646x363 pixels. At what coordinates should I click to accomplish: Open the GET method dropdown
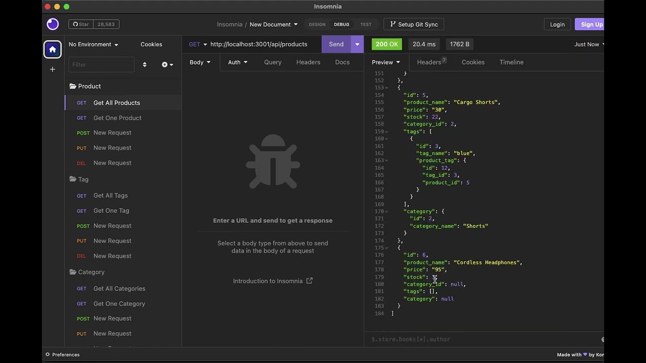click(x=198, y=44)
